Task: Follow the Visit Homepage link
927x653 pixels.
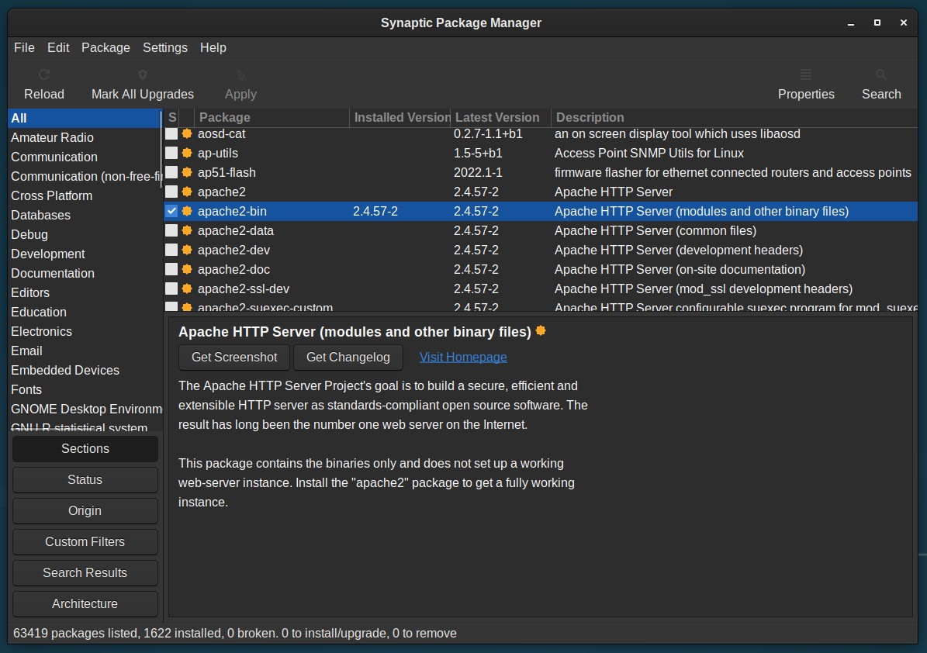Action: click(x=463, y=357)
